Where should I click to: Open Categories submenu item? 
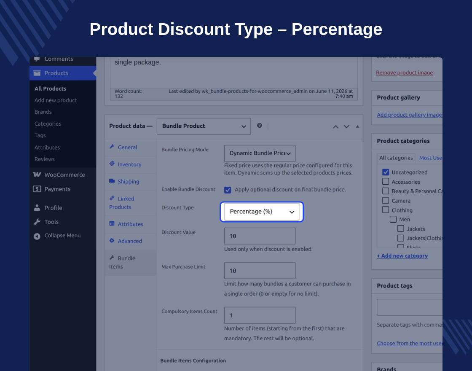48,124
